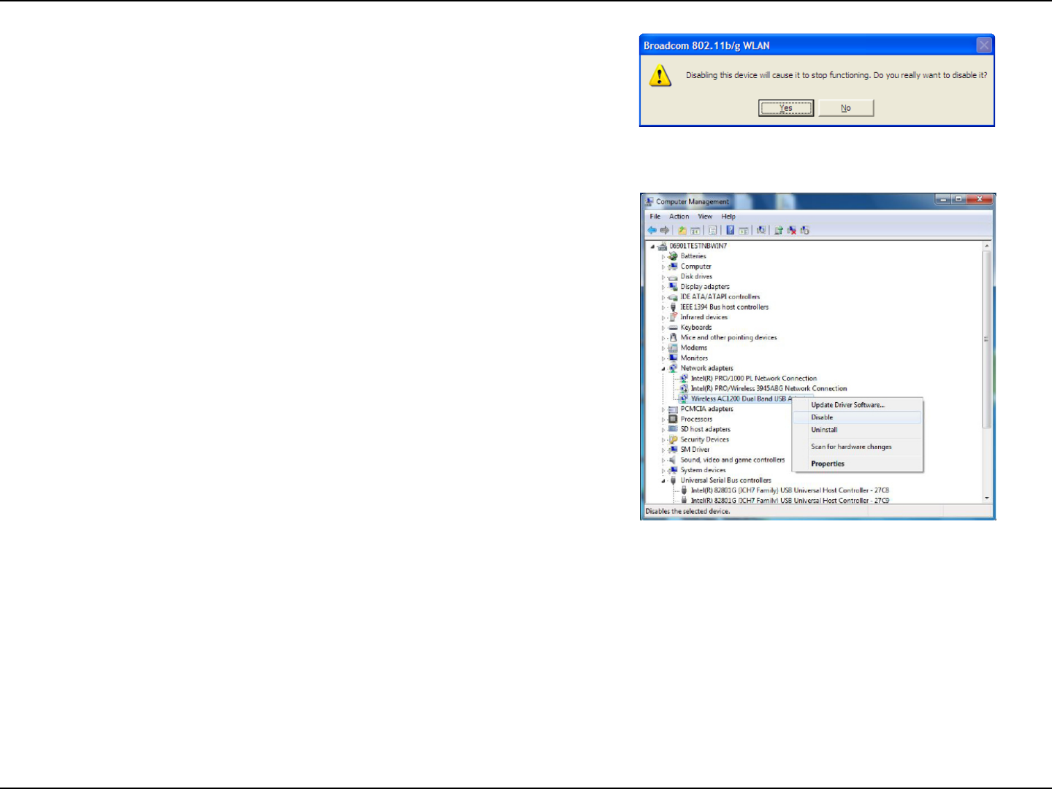
Task: Open Help with the blue question mark icon
Action: click(730, 230)
